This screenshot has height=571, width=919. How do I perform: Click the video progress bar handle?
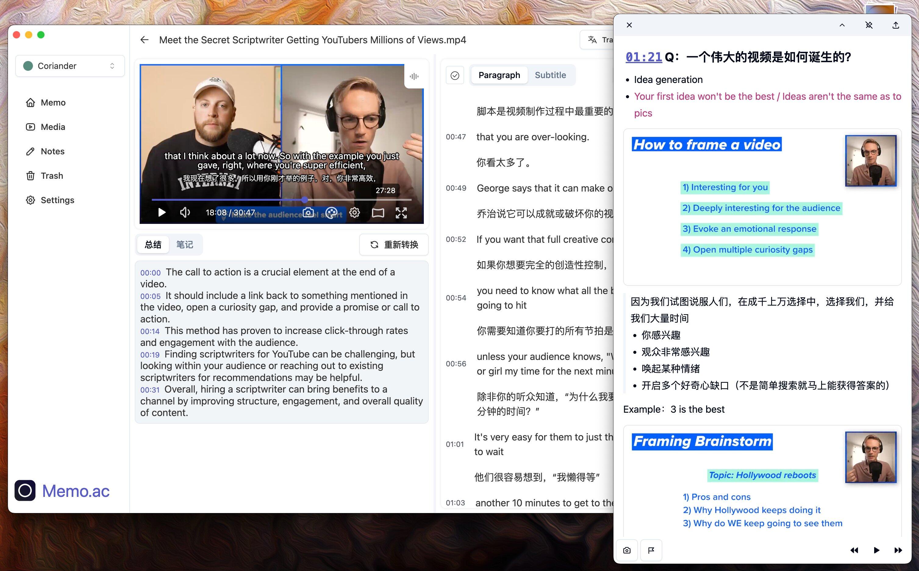pos(305,199)
